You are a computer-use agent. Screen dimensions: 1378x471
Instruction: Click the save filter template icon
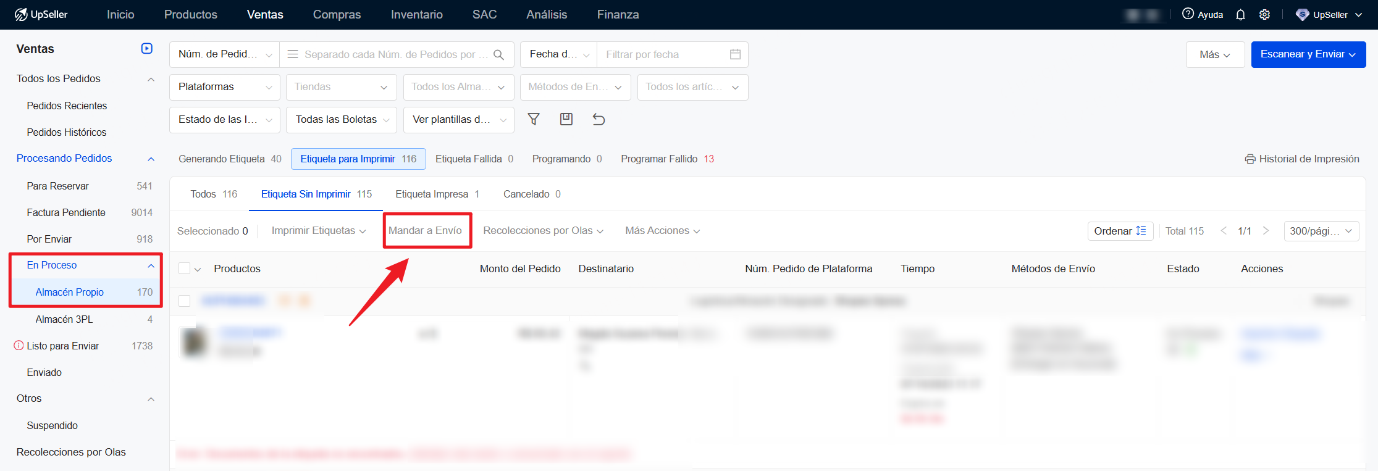(x=566, y=119)
